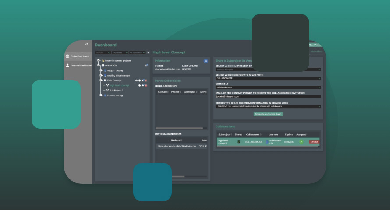Screen dimensions: 390x210
Task: Click the red icon on high level concept row
Action: [x=146, y=85]
